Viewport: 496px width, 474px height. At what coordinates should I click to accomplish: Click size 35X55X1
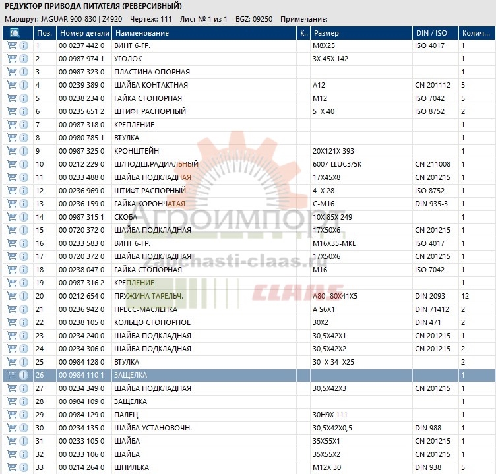pos(326,441)
